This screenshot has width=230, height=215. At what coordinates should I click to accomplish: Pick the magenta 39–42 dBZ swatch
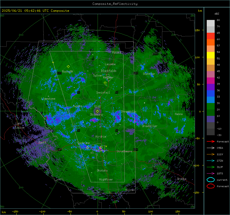click(x=211, y=81)
